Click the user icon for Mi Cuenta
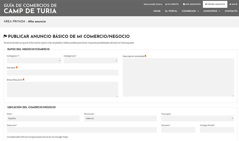239x141 pixels. [166, 4]
